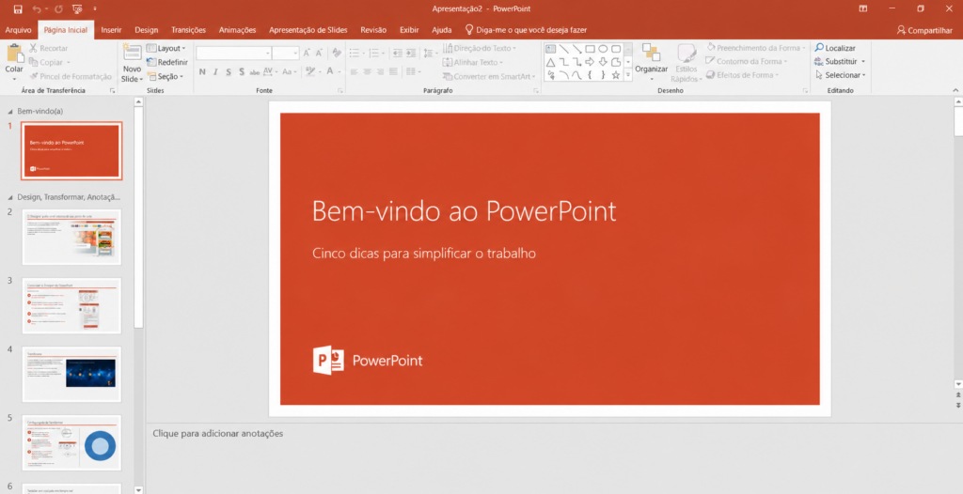Start slideshow from the quick access toolbar icon
The width and height of the screenshot is (963, 494).
[77, 9]
